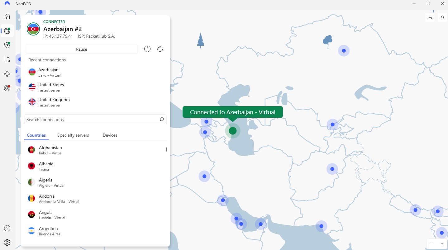Image resolution: width=448 pixels, height=250 pixels.
Task: Click the NordVPN logo in title bar
Action: tap(7, 3)
